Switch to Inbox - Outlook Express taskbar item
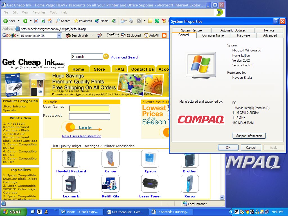This screenshot has height=216, width=288. pos(80,212)
